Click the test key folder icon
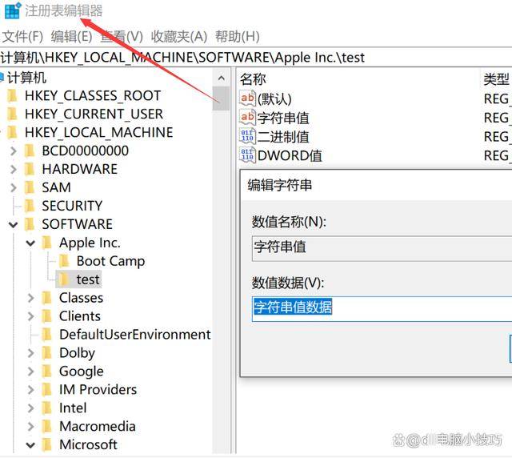 [65, 279]
